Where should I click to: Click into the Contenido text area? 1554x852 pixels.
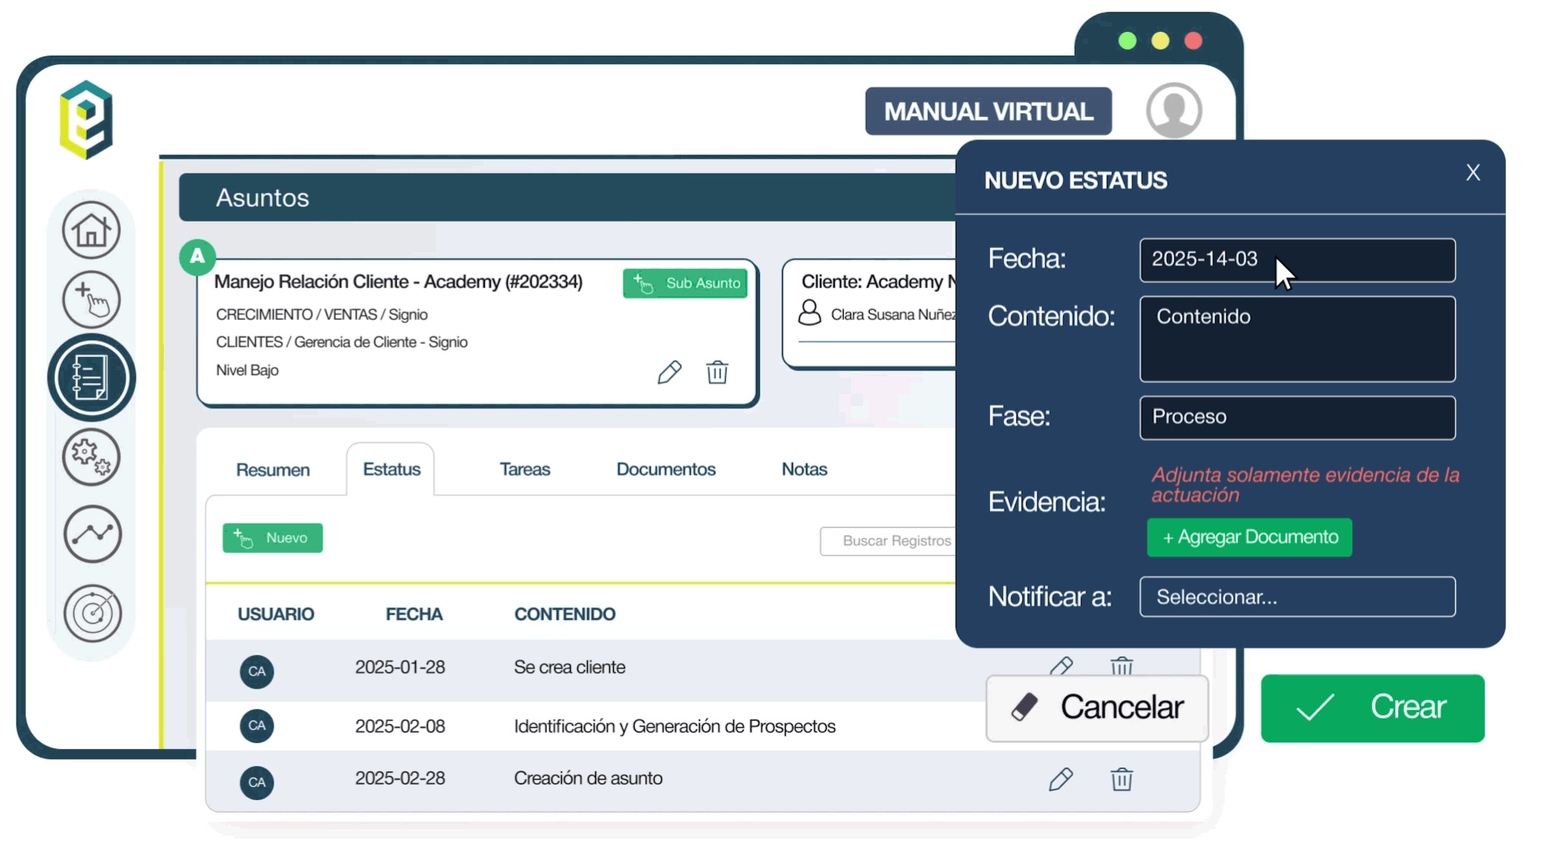(1297, 339)
